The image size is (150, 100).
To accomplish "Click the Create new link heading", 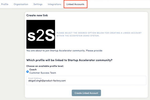I will [x=37, y=15].
